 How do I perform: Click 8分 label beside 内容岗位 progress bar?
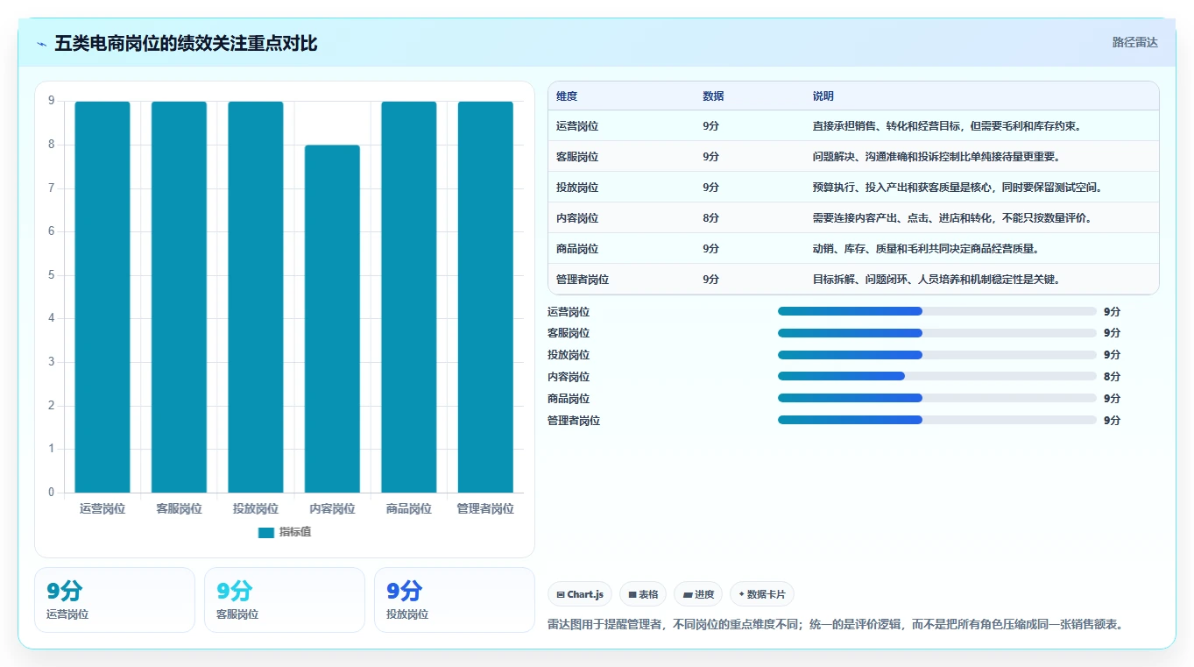point(1112,377)
